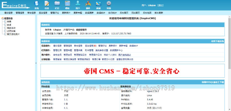The image size is (231, 111).
Task: Select 增加信息 in the top submenu bar
Action: point(8,13)
